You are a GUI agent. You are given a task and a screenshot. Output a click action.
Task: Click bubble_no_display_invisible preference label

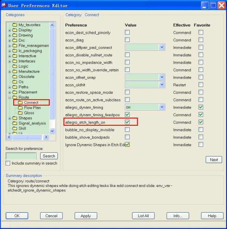pyautogui.click(x=90, y=130)
